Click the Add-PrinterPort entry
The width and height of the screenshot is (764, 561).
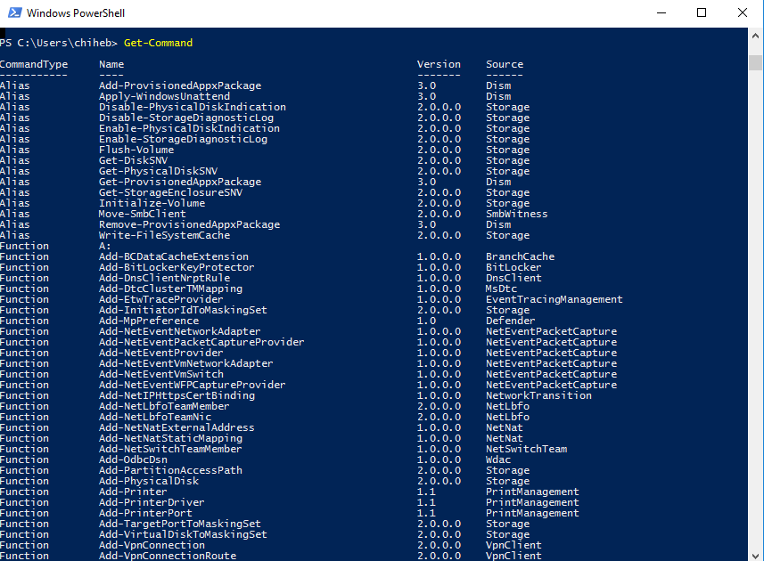(145, 514)
